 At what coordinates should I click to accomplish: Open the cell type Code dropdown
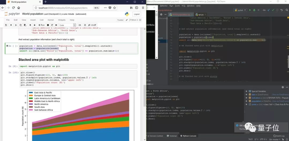click(67, 25)
